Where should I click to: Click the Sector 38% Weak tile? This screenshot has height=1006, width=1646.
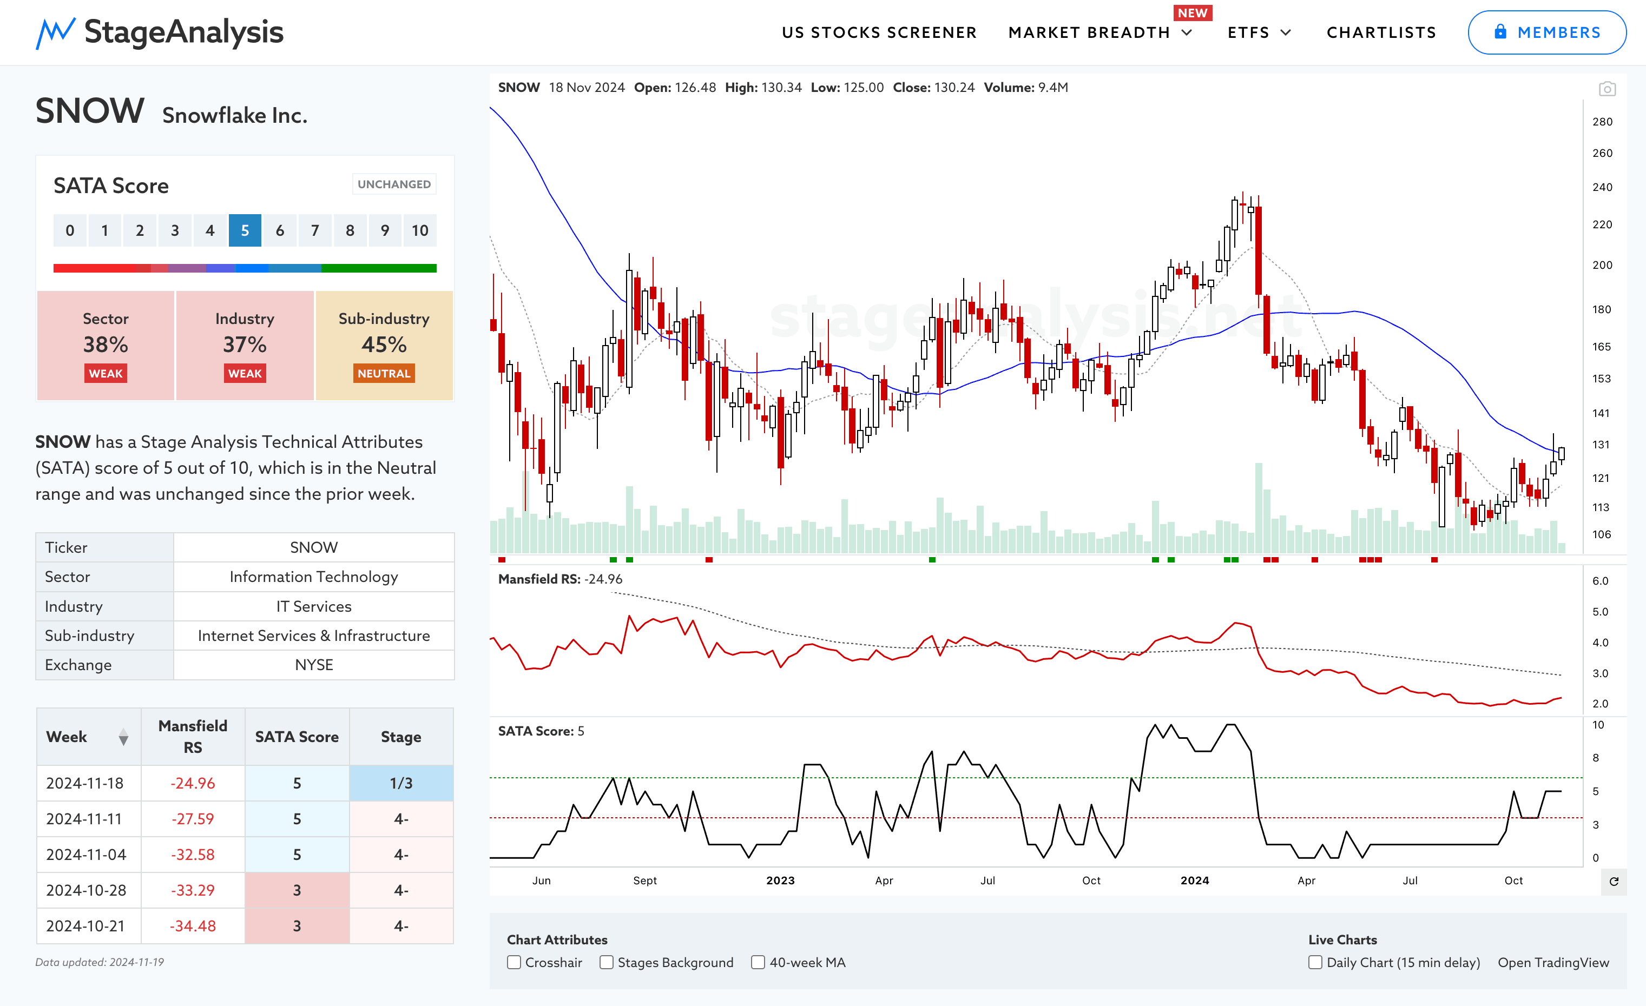(x=106, y=345)
